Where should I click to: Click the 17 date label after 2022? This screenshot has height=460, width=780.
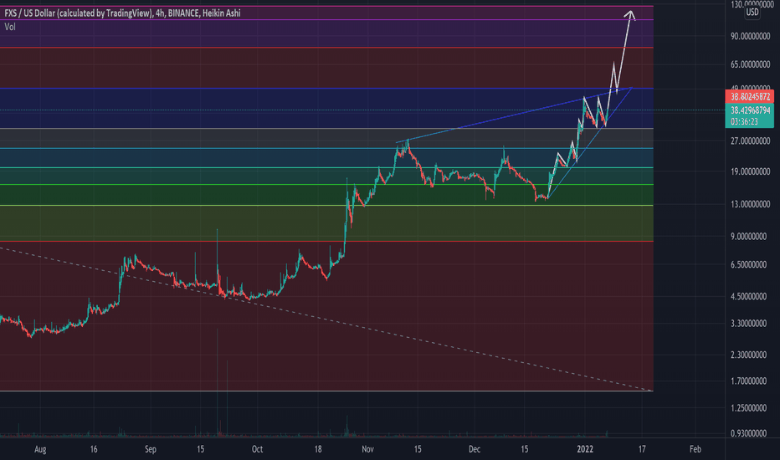click(642, 450)
